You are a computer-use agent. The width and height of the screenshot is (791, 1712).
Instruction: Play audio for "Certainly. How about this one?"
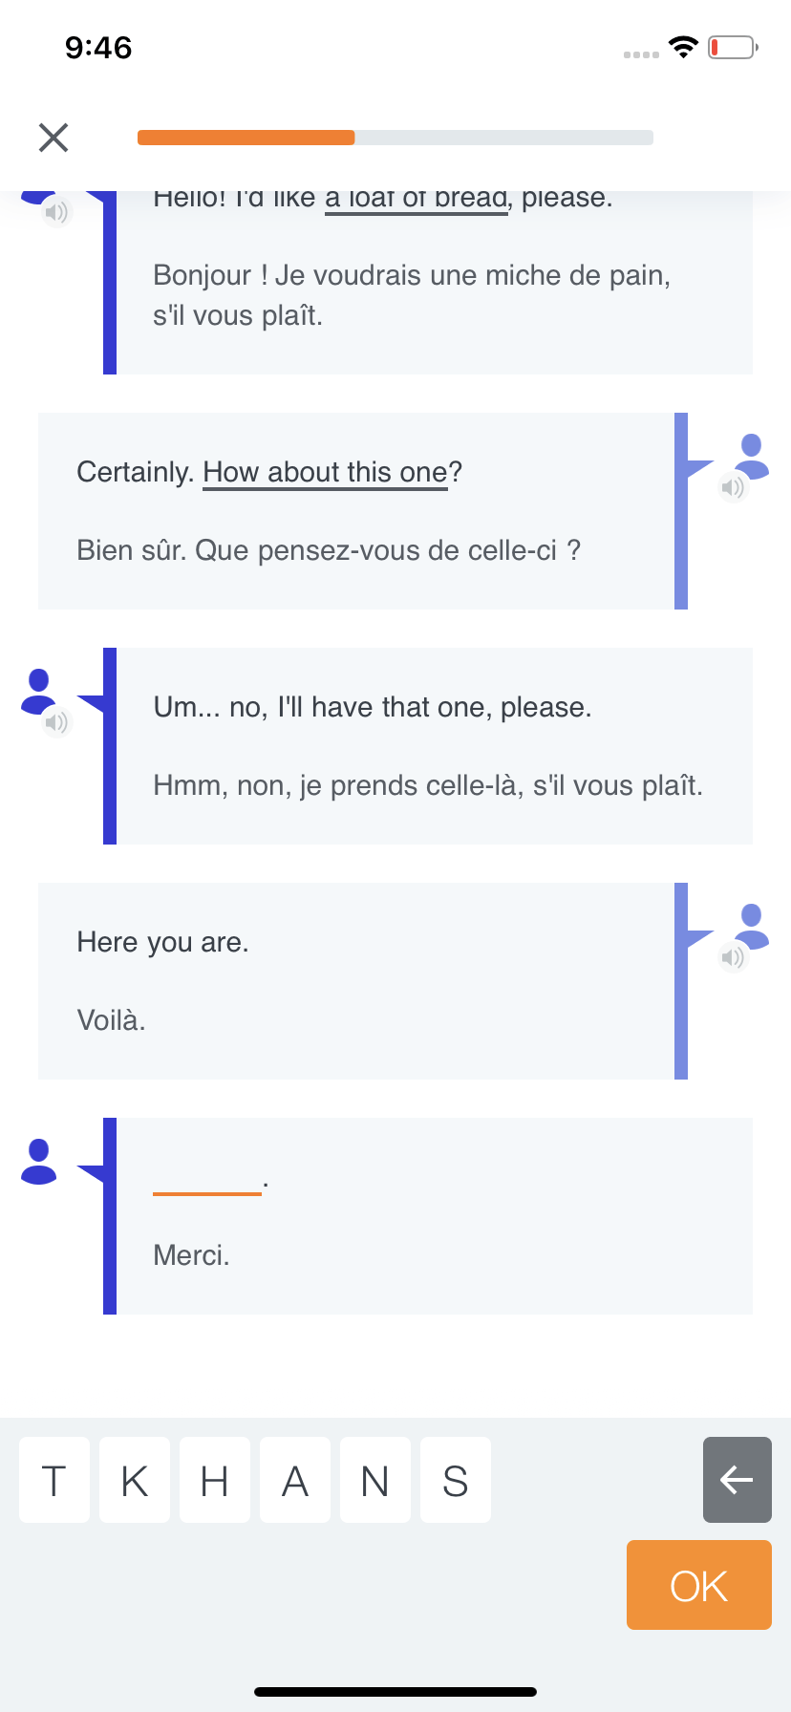tap(733, 488)
